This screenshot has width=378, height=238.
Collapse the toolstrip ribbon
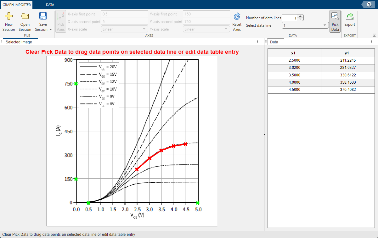(x=374, y=36)
